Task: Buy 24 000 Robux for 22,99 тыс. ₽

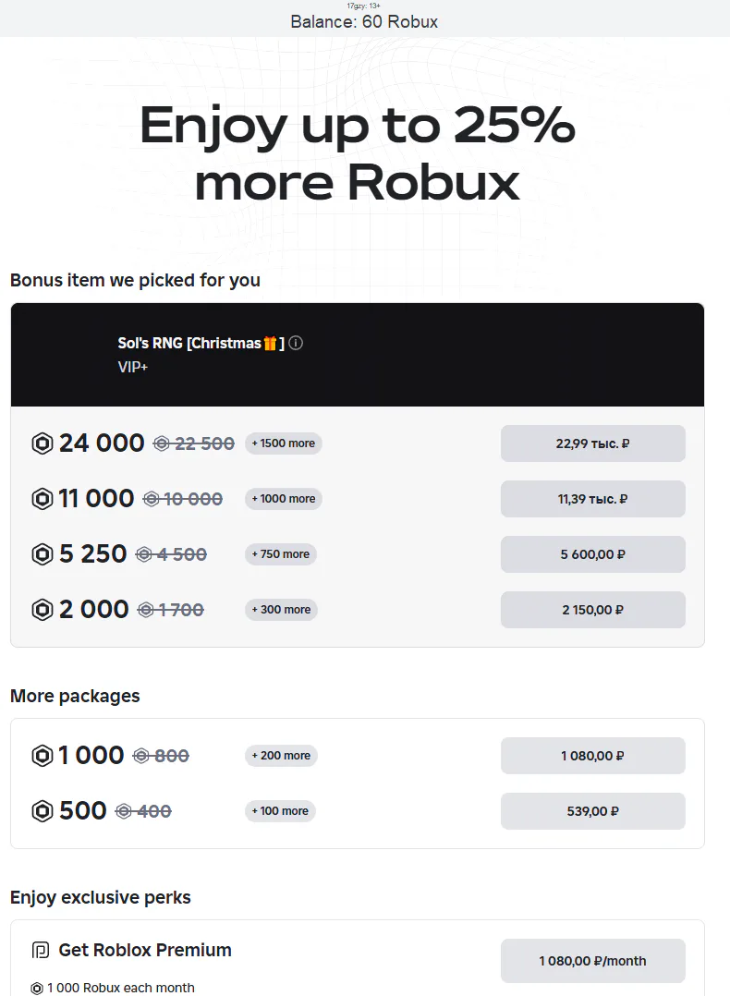Action: tap(592, 443)
